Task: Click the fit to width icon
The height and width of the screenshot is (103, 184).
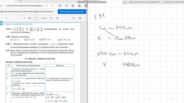Action: click(x=30, y=18)
